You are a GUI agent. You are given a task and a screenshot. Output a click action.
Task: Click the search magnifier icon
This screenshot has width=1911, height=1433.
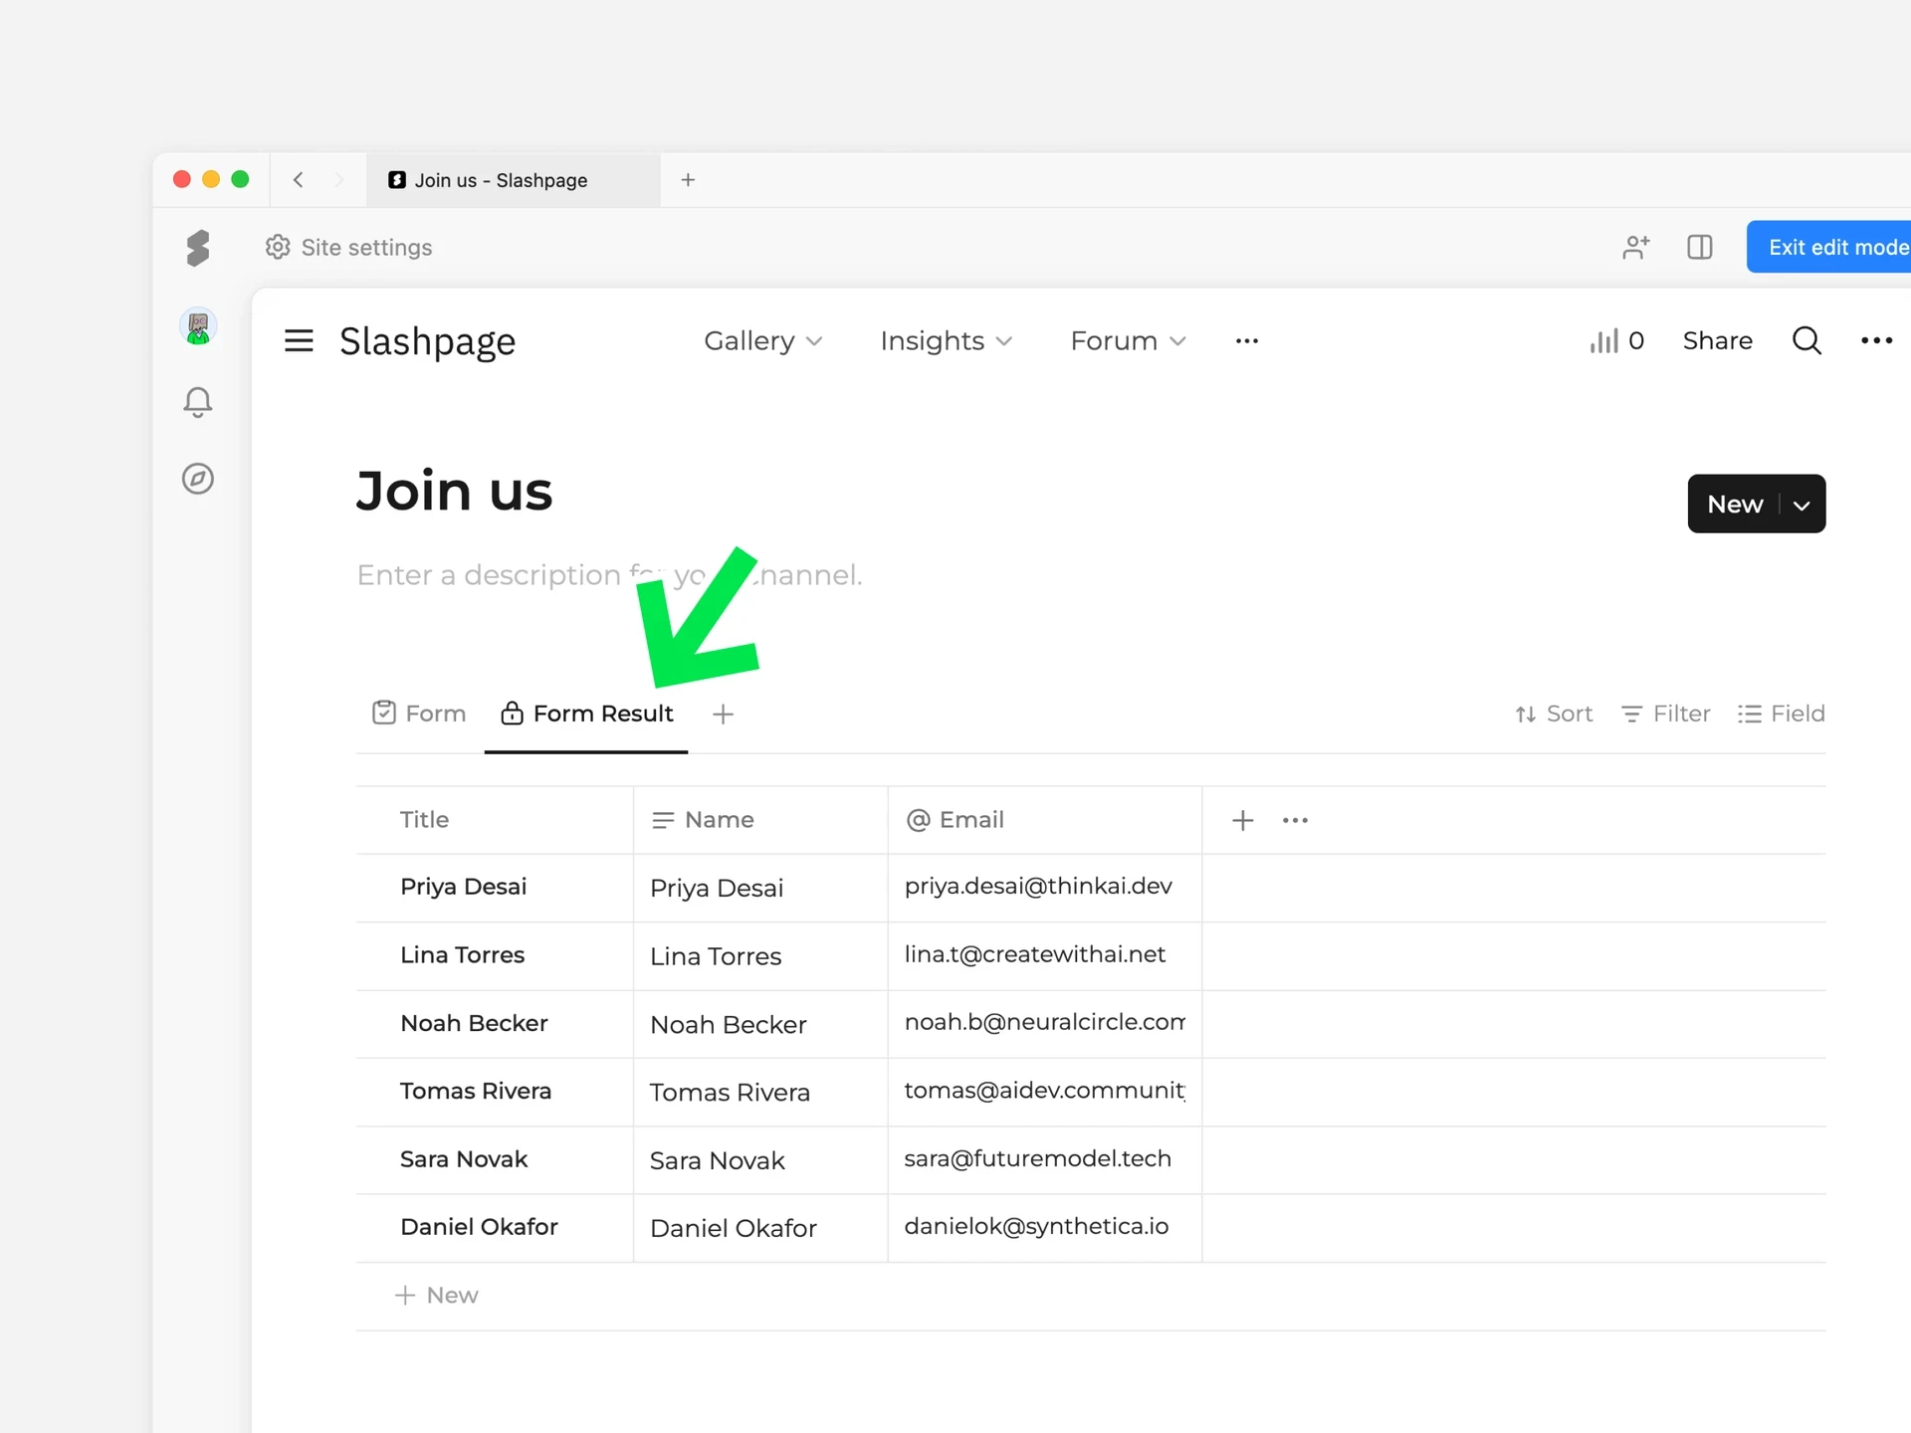pos(1806,341)
